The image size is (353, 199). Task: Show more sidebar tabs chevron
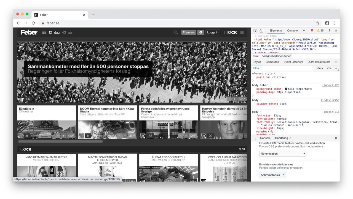[x=336, y=62]
